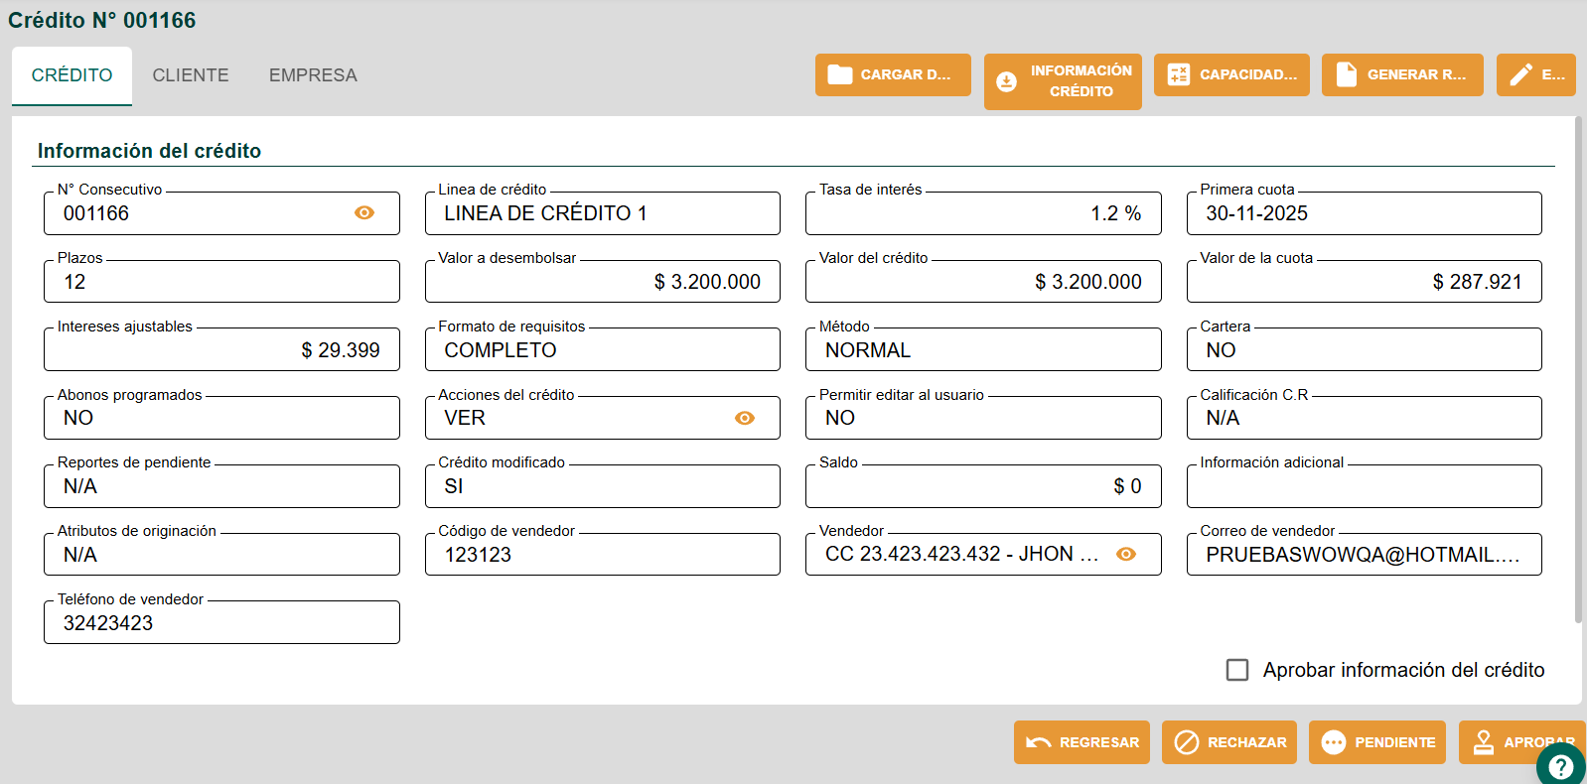Click the prohibited icon on Rechazar button
1587x784 pixels.
tap(1186, 742)
